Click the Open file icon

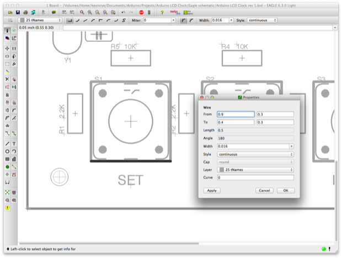pyautogui.click(x=10, y=13)
